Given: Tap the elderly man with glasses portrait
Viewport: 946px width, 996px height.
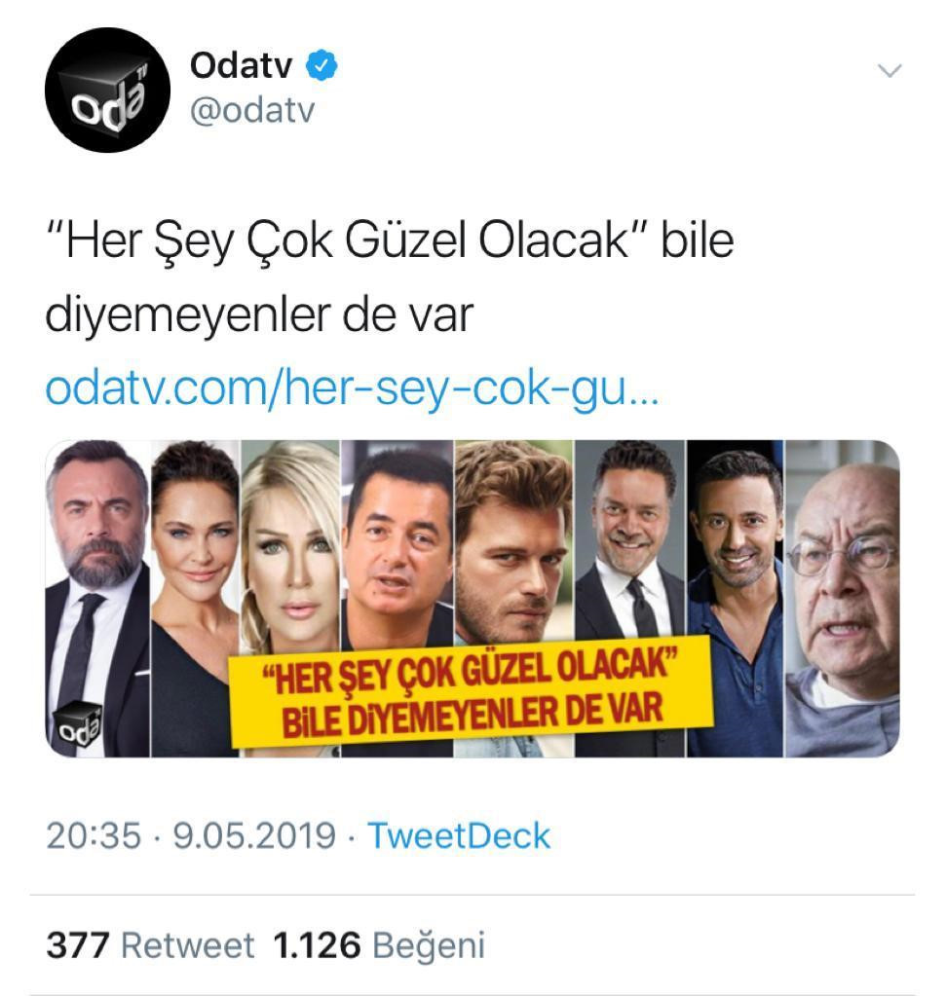Looking at the screenshot, I should [x=843, y=599].
